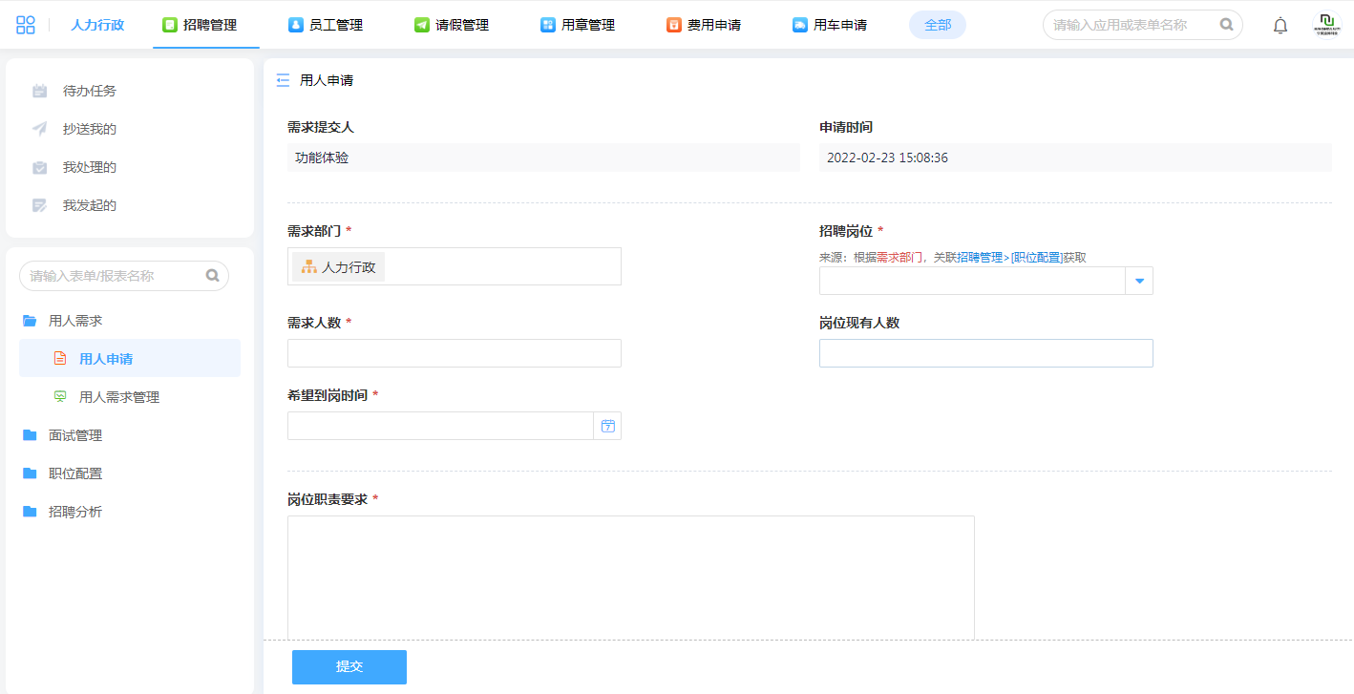Viewport: 1354px width, 694px height.
Task: Expand the 面试管理 folder
Action: [74, 435]
